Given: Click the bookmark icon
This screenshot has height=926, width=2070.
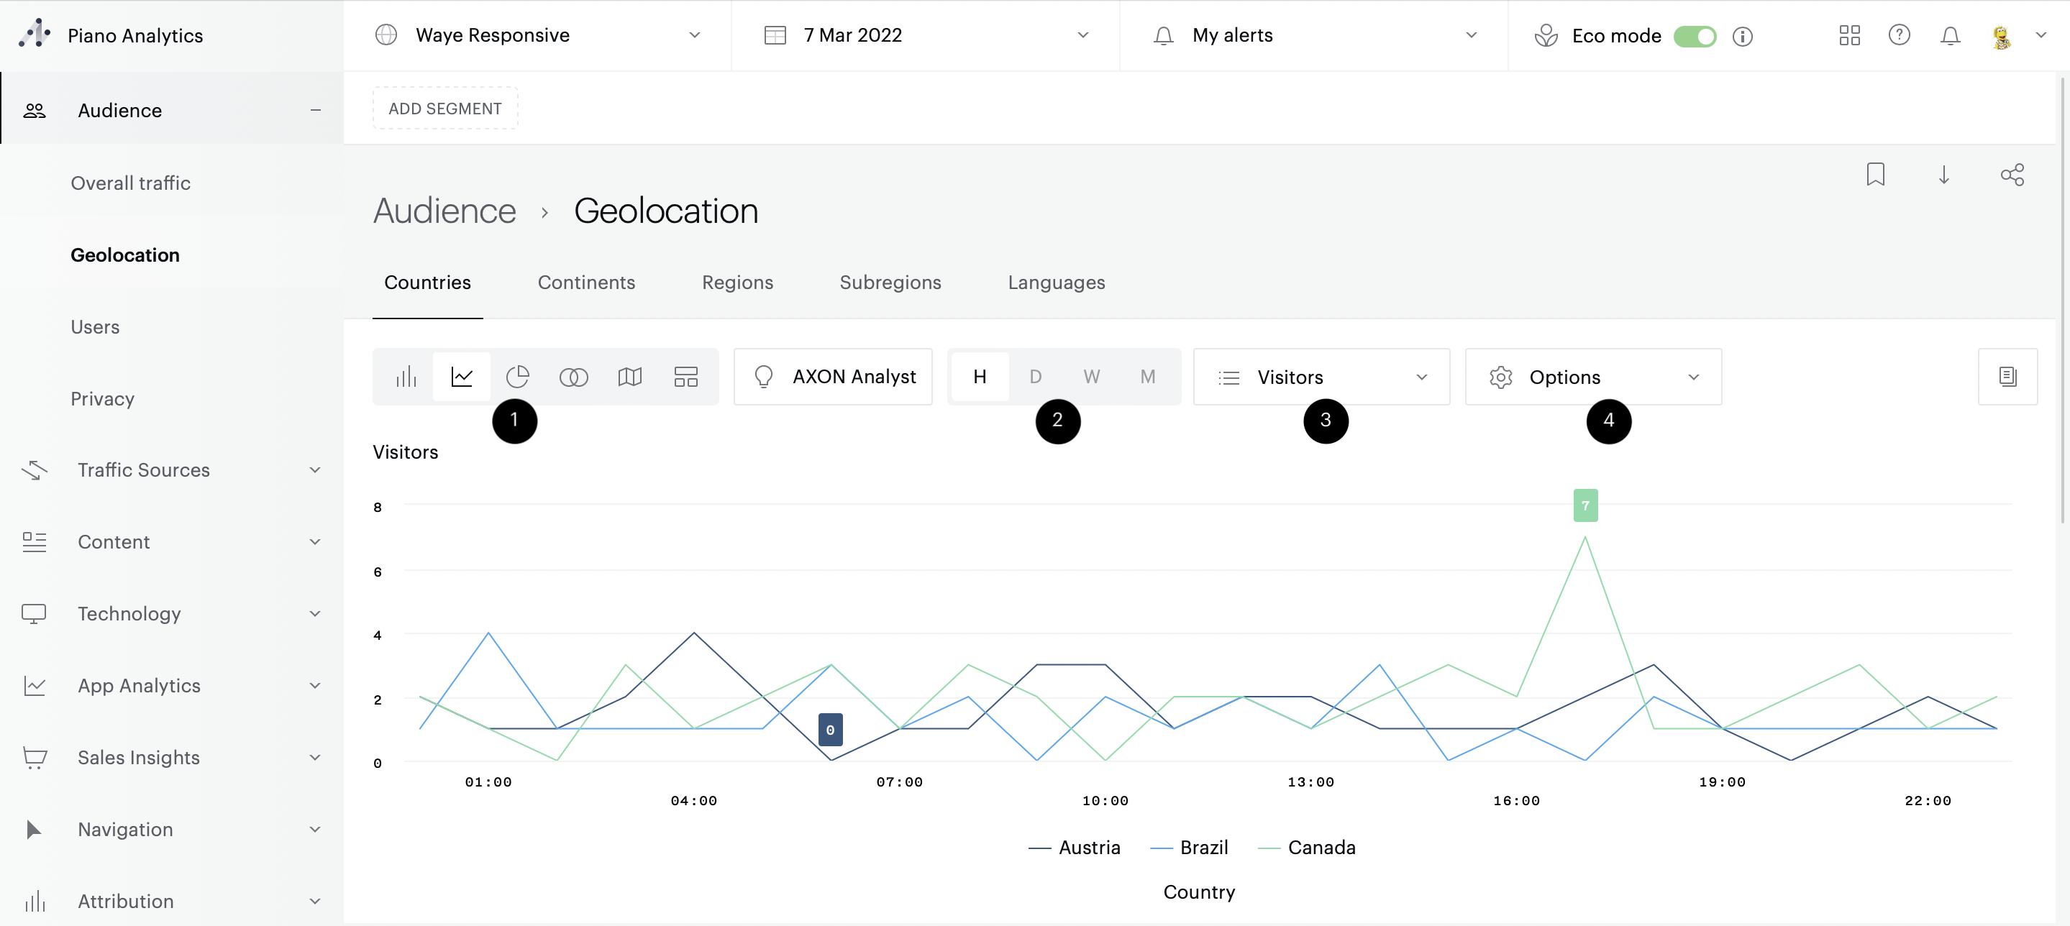Looking at the screenshot, I should [x=1875, y=174].
